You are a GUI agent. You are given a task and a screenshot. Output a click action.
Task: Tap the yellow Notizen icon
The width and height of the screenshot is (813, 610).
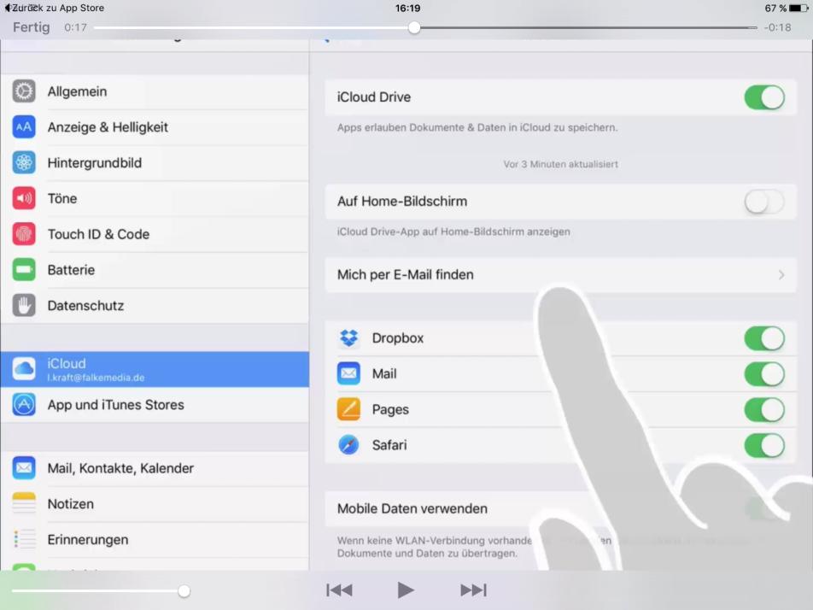(24, 504)
